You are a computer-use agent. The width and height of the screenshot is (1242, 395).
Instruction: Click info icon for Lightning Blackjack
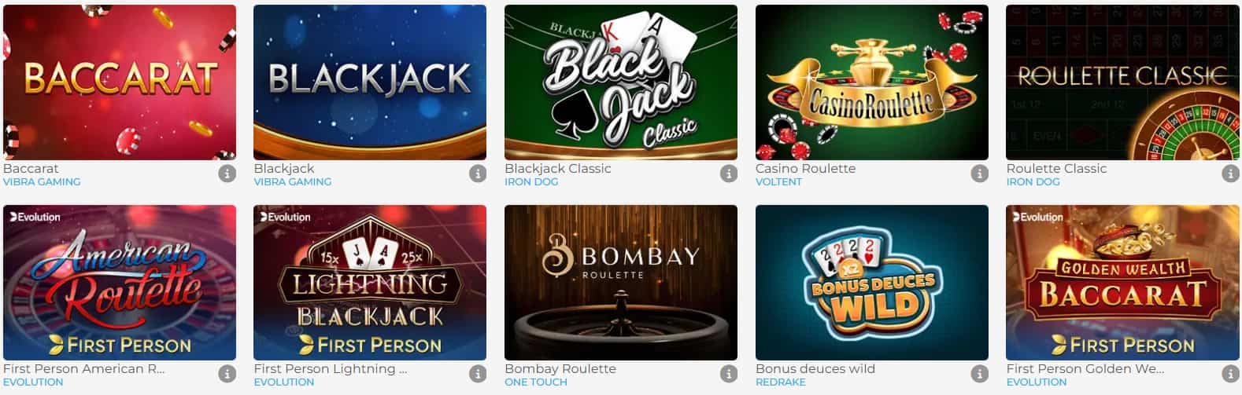click(478, 374)
